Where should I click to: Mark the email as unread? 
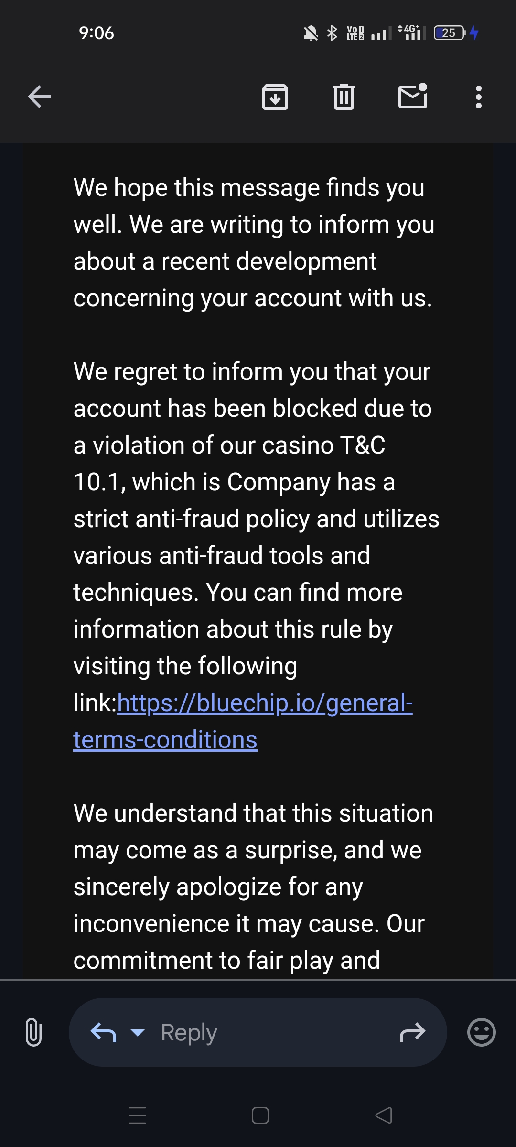click(413, 96)
